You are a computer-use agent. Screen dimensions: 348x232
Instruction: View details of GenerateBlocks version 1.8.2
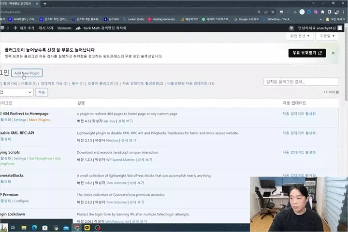[137, 183]
